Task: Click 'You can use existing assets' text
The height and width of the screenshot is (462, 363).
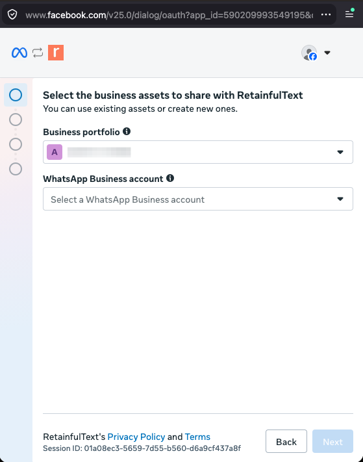Action: 140,109
